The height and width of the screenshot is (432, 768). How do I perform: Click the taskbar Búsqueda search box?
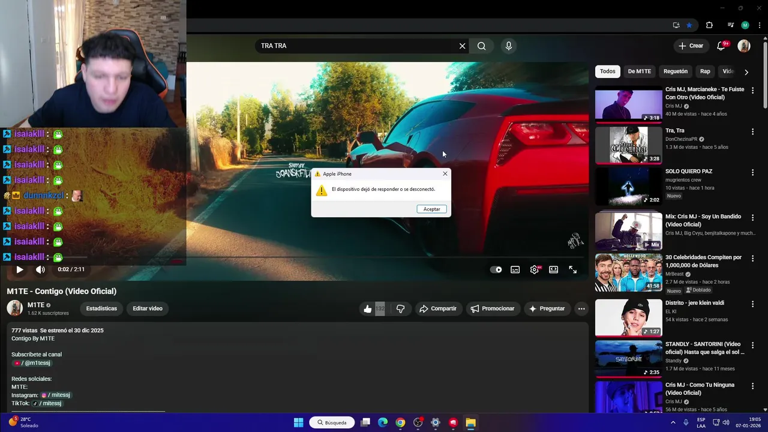coord(332,422)
